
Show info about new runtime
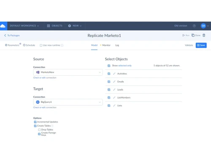(x=62, y=45)
